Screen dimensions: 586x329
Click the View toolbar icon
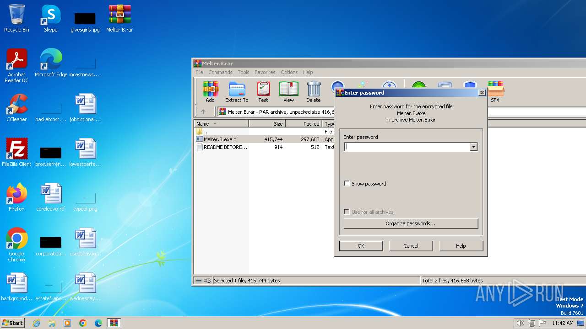pos(288,92)
